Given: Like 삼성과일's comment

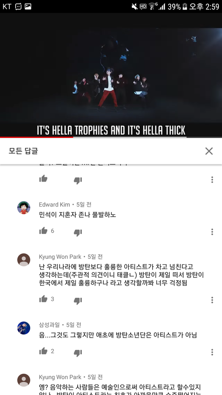Looking at the screenshot, I should [43, 351].
